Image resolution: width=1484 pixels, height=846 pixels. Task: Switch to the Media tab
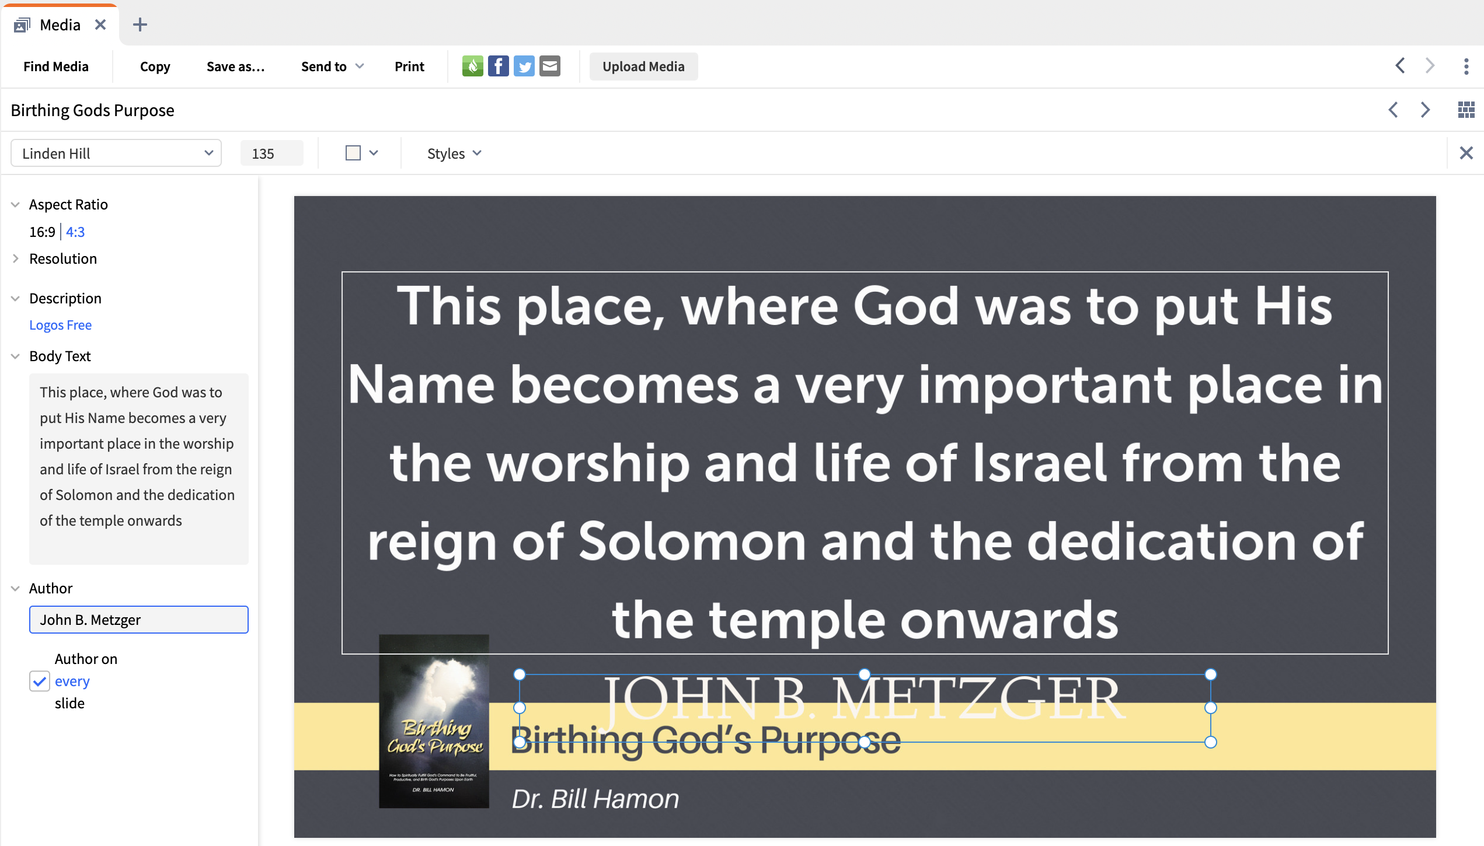[x=59, y=25]
